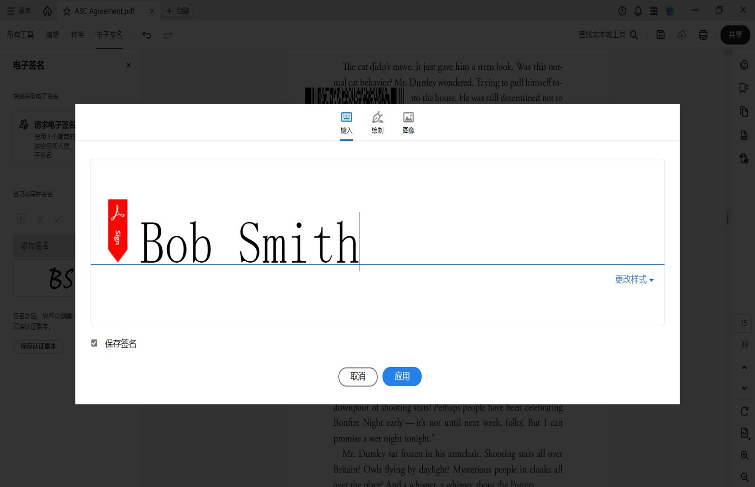Save the PDF using the save icon
755x487 pixels.
pyautogui.click(x=661, y=35)
